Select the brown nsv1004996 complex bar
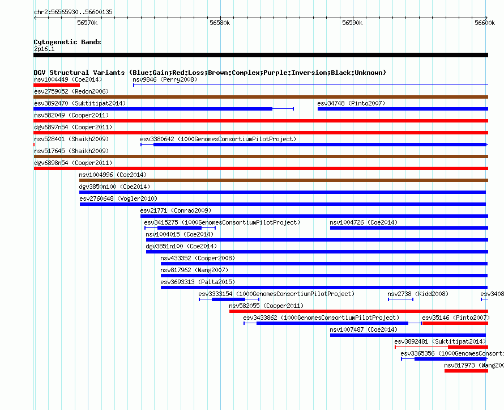 coord(284,180)
